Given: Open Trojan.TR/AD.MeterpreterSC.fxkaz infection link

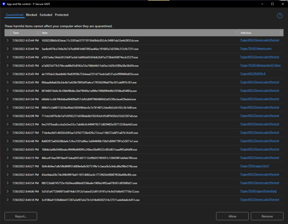Looking at the screenshot, I should pos(260,65).
